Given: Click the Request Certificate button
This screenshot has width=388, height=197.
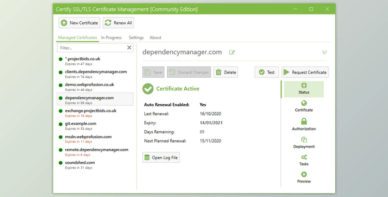Looking at the screenshot, I should [x=305, y=72].
